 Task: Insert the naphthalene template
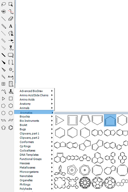(x=110, y=145)
